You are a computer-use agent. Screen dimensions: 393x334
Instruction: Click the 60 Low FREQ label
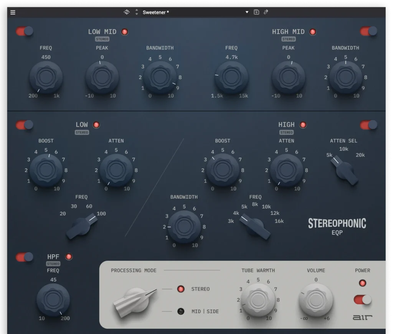tap(89, 206)
